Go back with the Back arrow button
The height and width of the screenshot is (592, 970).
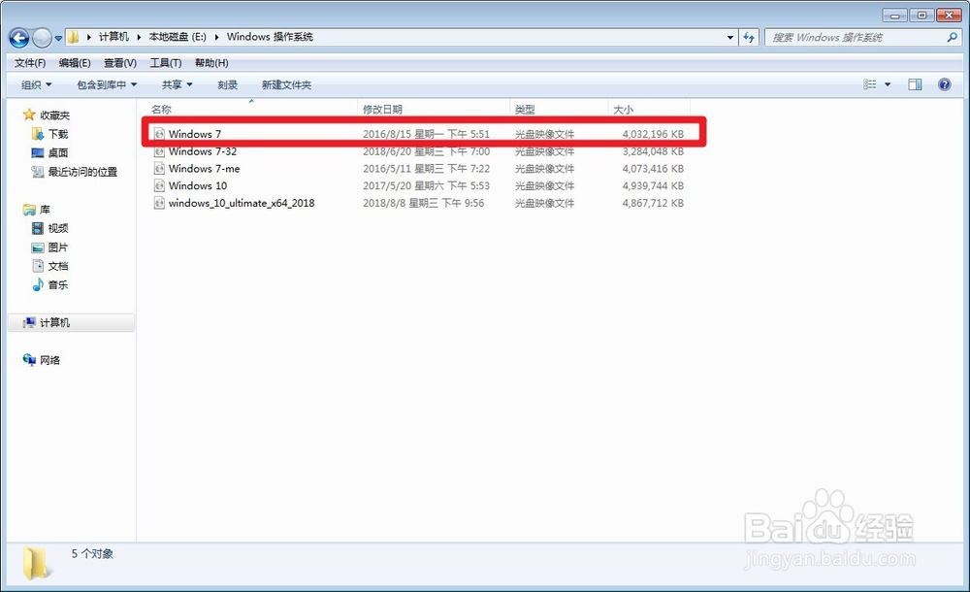tap(19, 39)
